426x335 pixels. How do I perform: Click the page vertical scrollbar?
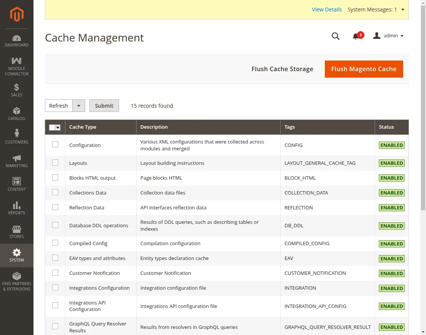pyautogui.click(x=423, y=114)
